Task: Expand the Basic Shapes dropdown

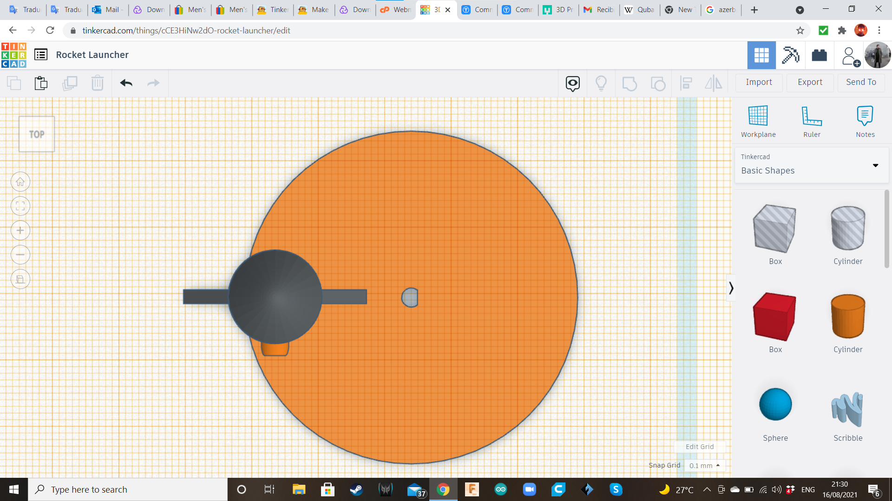Action: point(875,166)
